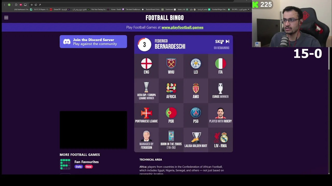
Task: Click the TECHNICAL AREA heading
Action: [151, 159]
